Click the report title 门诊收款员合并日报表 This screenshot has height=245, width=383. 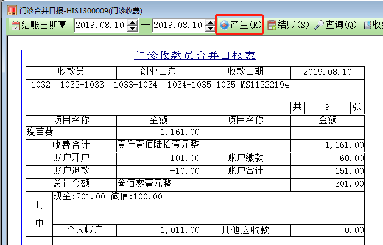pyautogui.click(x=195, y=55)
